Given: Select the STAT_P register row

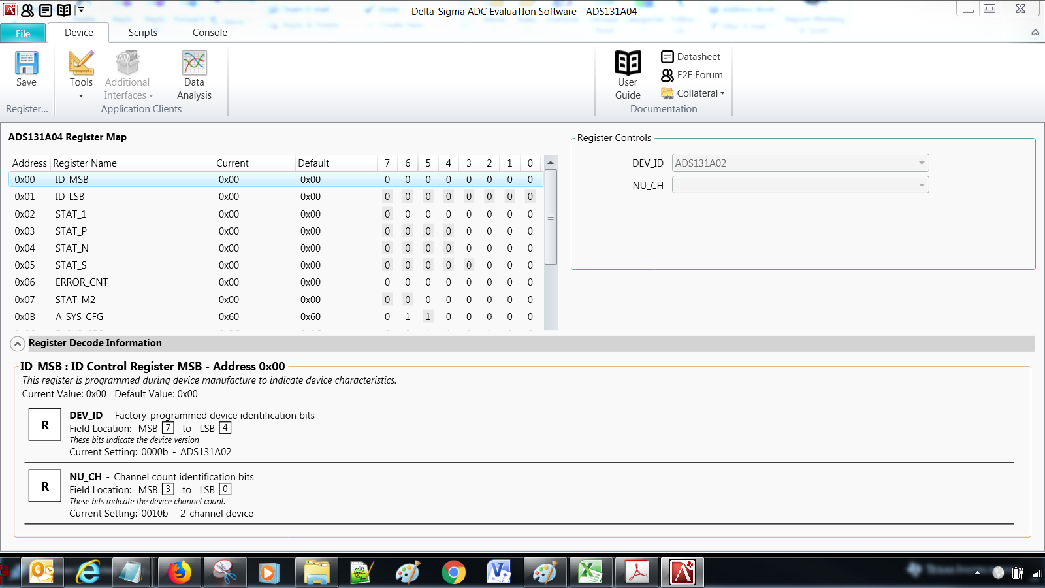Looking at the screenshot, I should tap(276, 231).
